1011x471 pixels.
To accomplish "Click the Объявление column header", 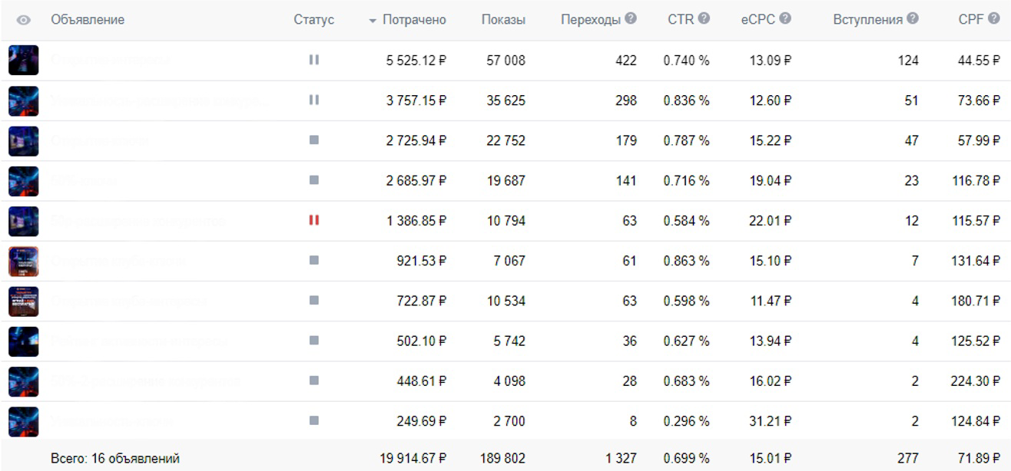I will click(x=88, y=20).
